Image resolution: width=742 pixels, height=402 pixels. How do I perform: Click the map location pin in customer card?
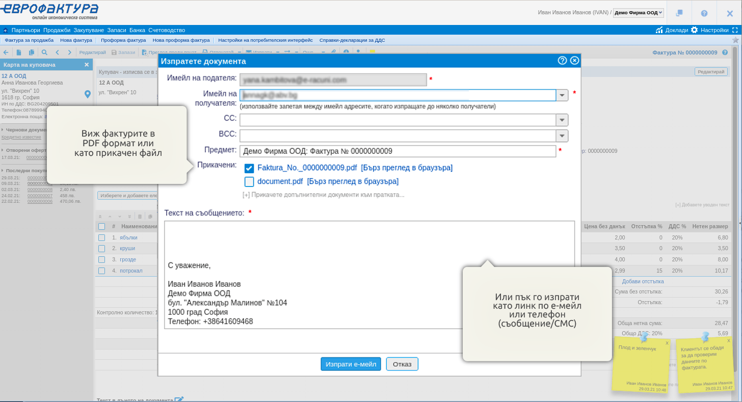[87, 94]
